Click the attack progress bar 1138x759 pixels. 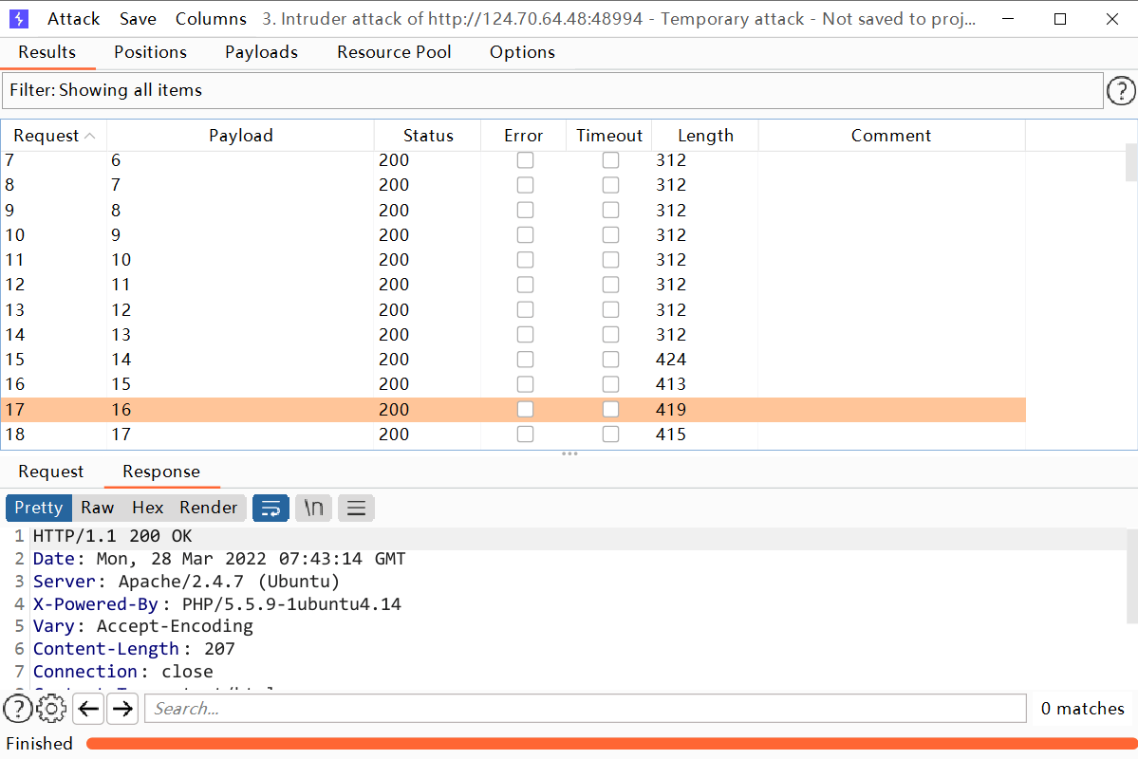pyautogui.click(x=612, y=744)
